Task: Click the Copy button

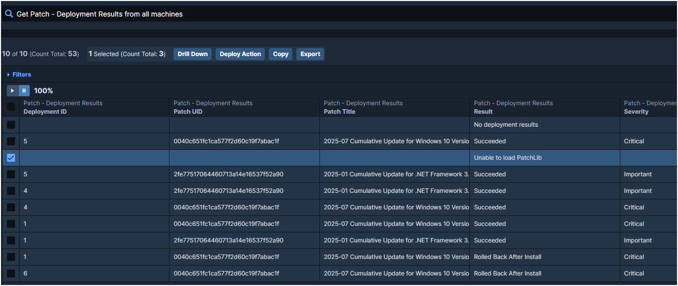Action: point(280,54)
